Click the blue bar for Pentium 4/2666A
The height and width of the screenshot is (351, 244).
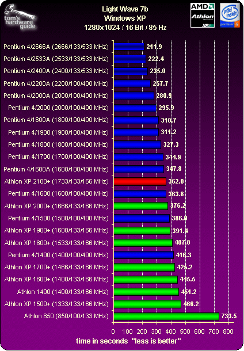[x=129, y=47]
